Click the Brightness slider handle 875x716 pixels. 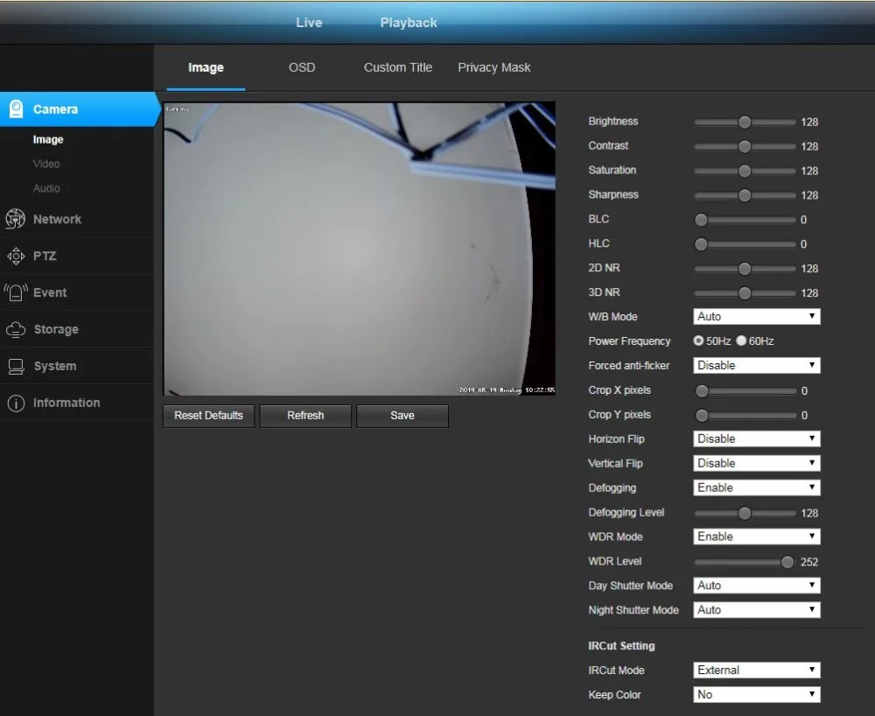click(x=745, y=123)
